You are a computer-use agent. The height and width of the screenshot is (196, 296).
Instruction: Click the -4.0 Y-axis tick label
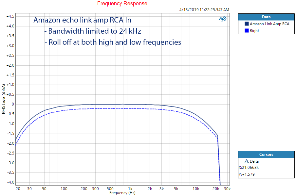[10, 182]
